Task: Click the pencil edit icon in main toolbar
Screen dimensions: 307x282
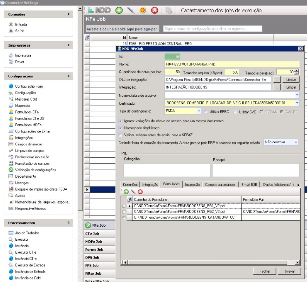Action: [131, 11]
